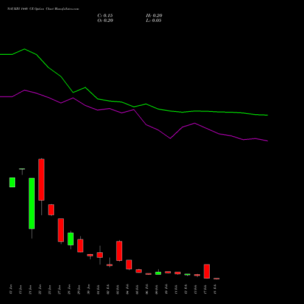The width and height of the screenshot is (304, 304).
Task: Click the 09 Feb date label
Action: [157, 289]
